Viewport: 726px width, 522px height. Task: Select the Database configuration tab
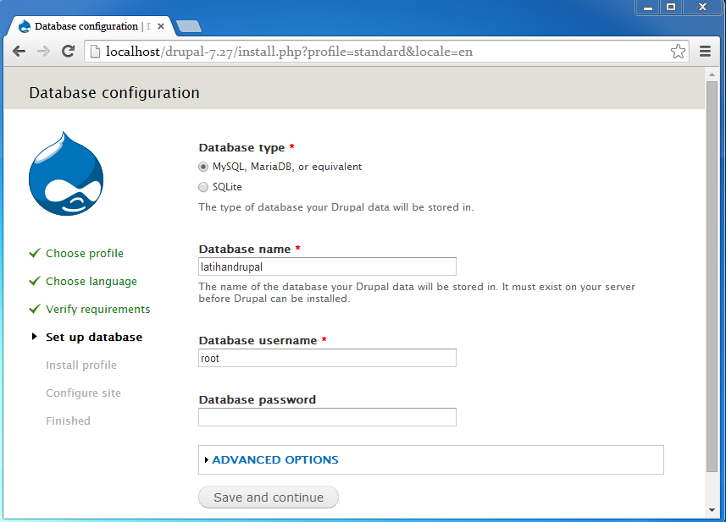(91, 26)
